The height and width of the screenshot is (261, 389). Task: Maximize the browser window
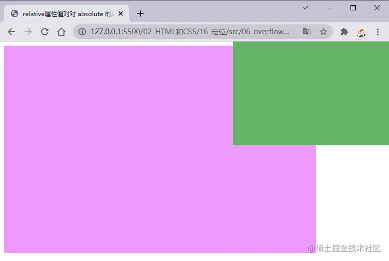click(353, 8)
